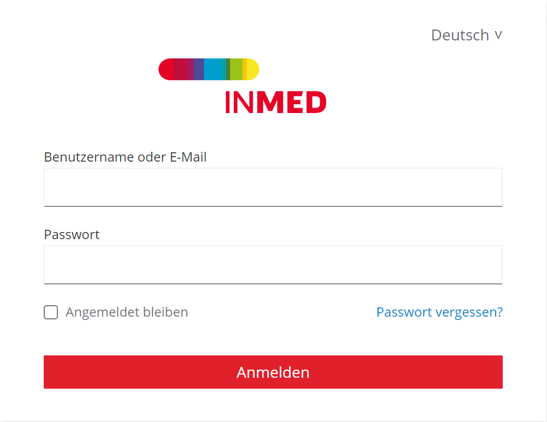547x422 pixels.
Task: Open the 'Passwort vergessen?' link
Action: (x=439, y=312)
